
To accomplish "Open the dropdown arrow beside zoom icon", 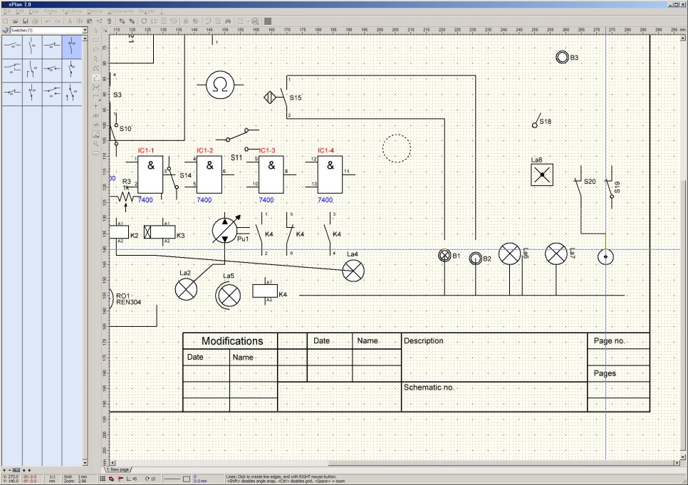I will point(249,21).
